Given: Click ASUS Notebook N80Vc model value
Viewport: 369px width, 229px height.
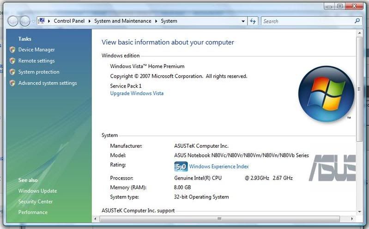Looking at the screenshot, I should pos(242,155).
